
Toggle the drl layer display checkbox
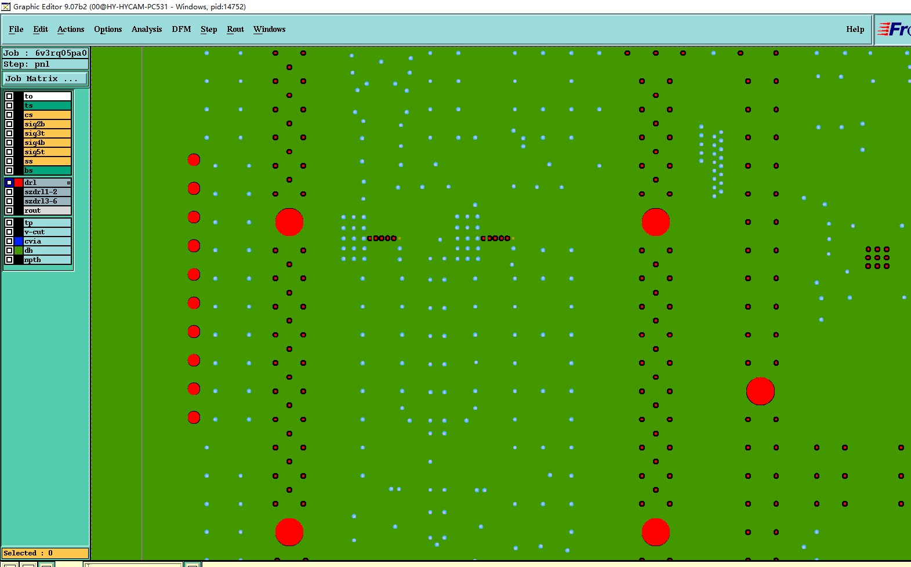click(x=9, y=183)
